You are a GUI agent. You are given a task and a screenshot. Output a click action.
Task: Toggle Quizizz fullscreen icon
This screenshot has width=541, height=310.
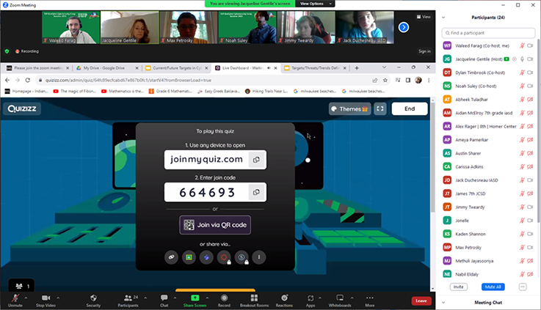[380, 109]
